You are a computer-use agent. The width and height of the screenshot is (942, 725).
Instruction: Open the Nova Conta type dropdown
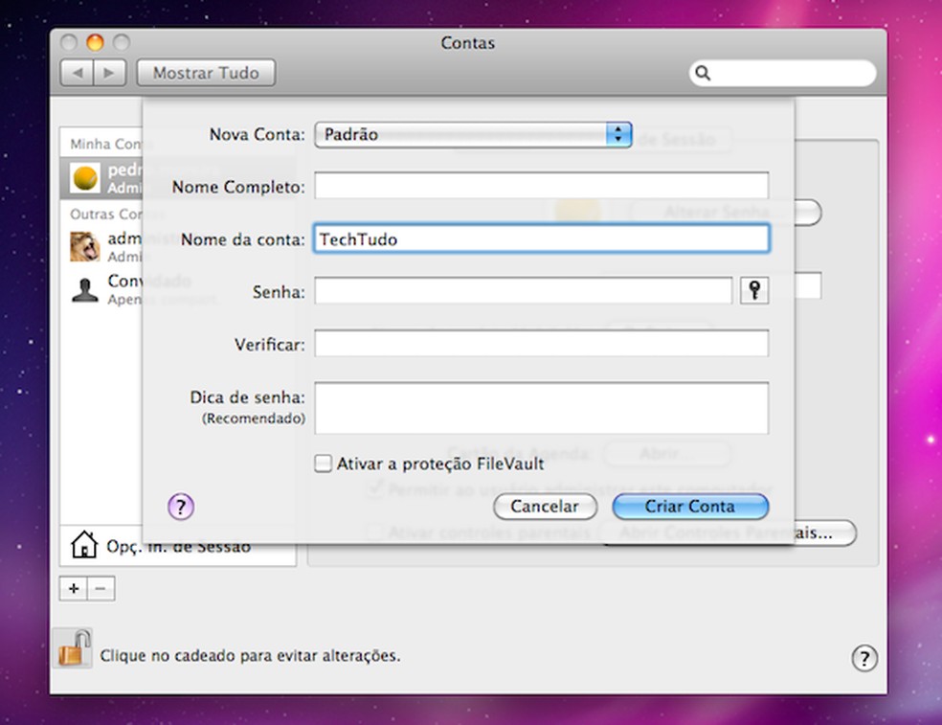[473, 135]
